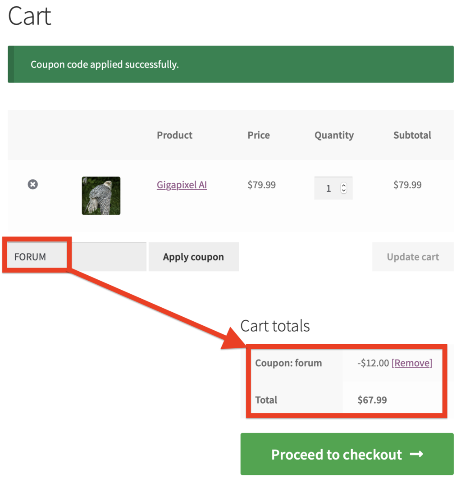Remove the applied forum coupon

(412, 363)
